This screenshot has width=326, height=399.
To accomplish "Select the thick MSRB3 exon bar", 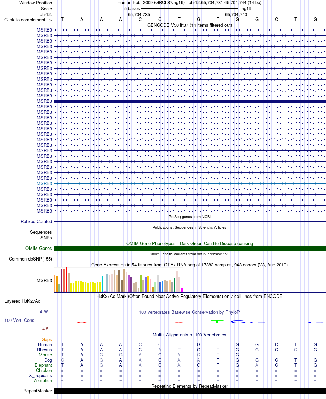I will click(189, 101).
